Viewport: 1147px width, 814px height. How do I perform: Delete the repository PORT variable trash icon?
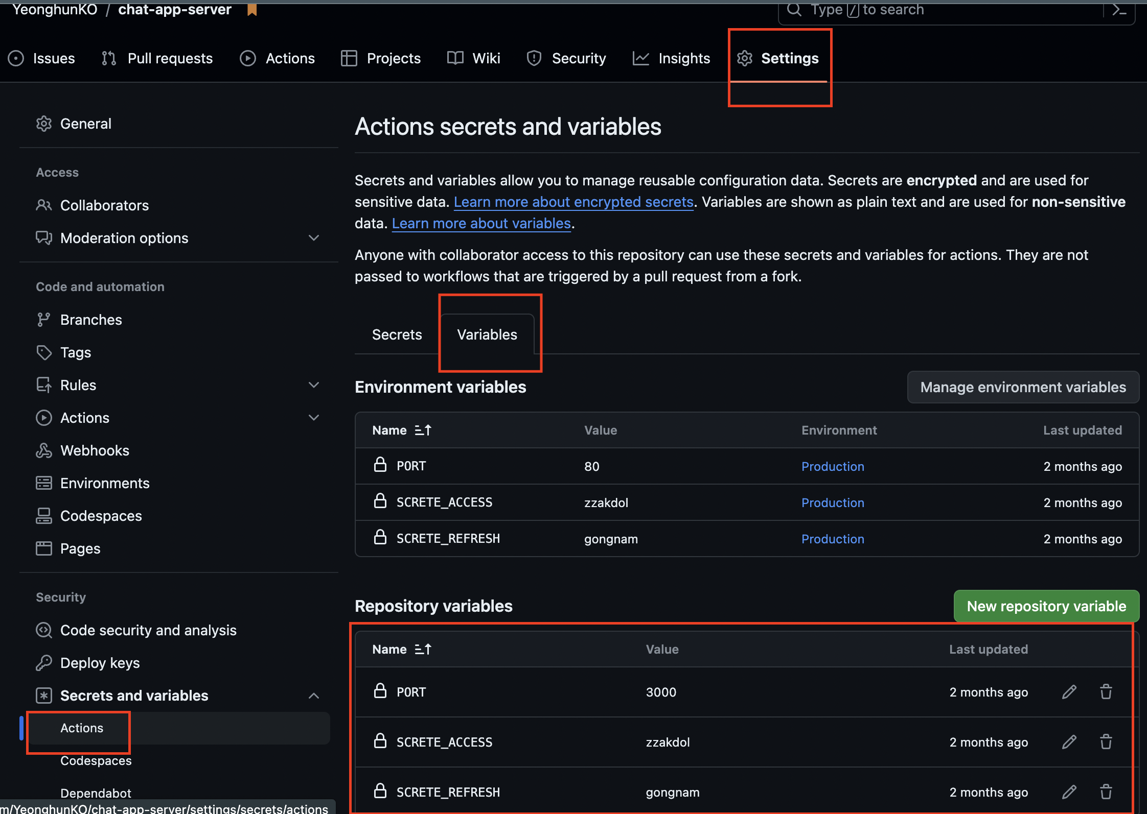[1106, 692]
